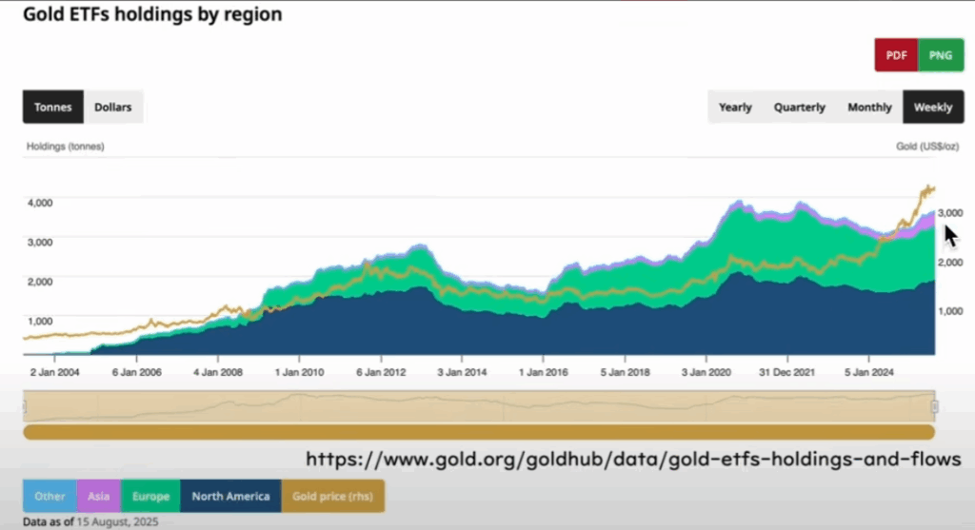Export the chart as PNG

coord(940,55)
